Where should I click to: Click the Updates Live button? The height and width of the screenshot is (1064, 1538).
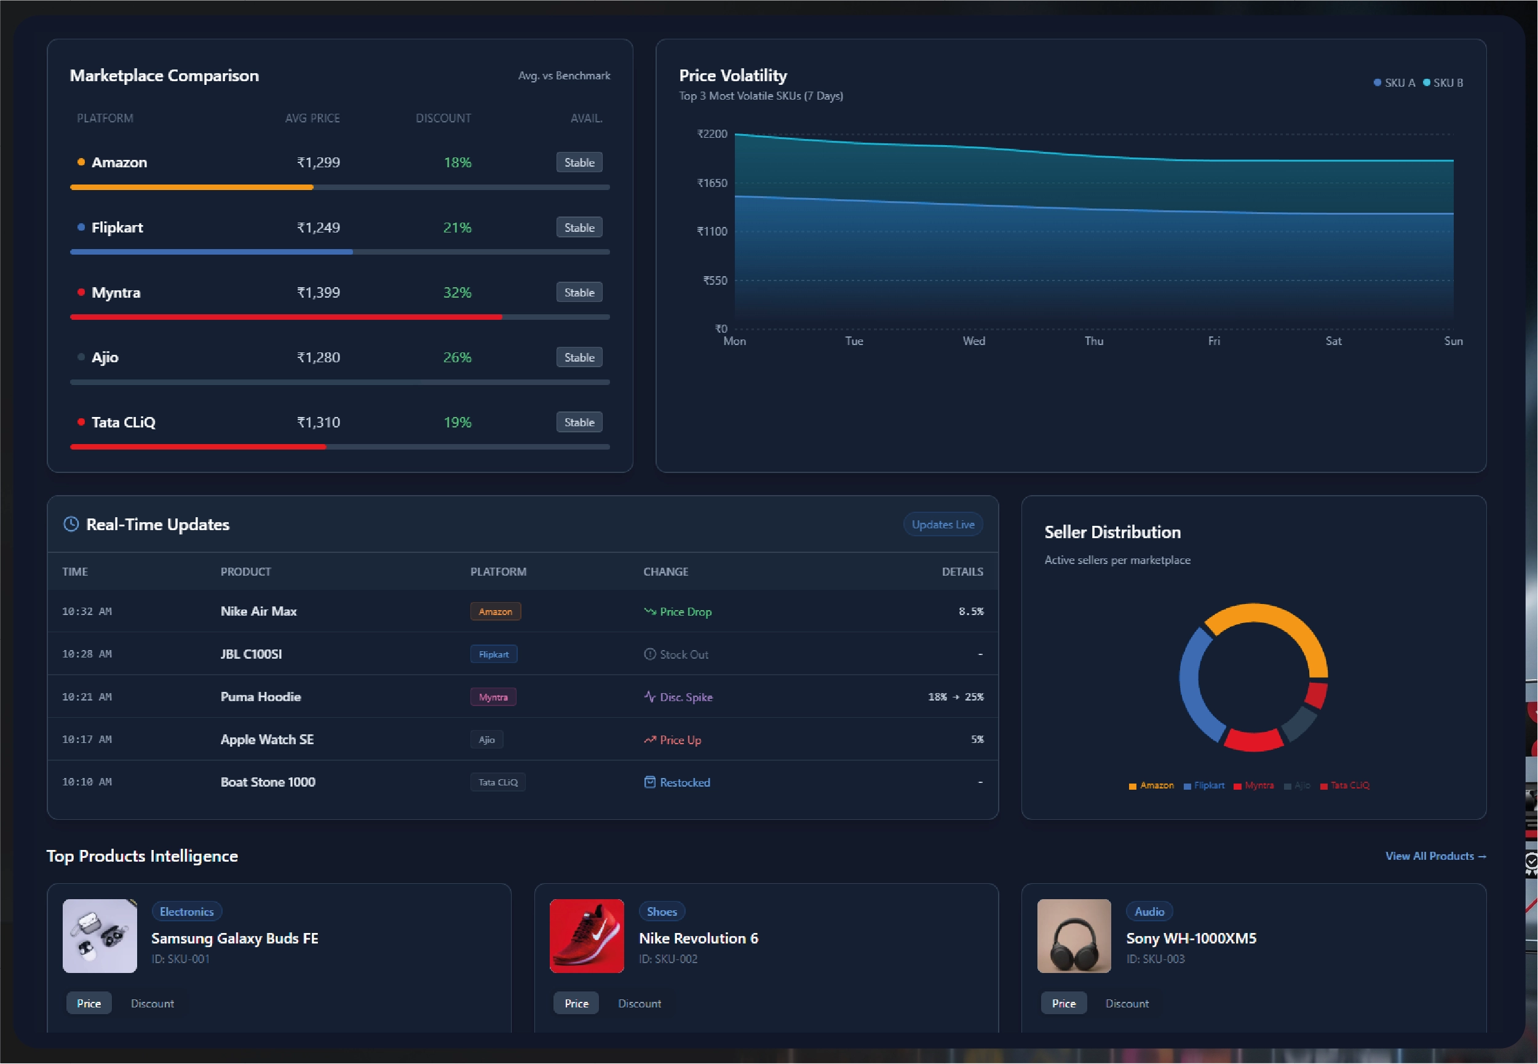pyautogui.click(x=942, y=525)
